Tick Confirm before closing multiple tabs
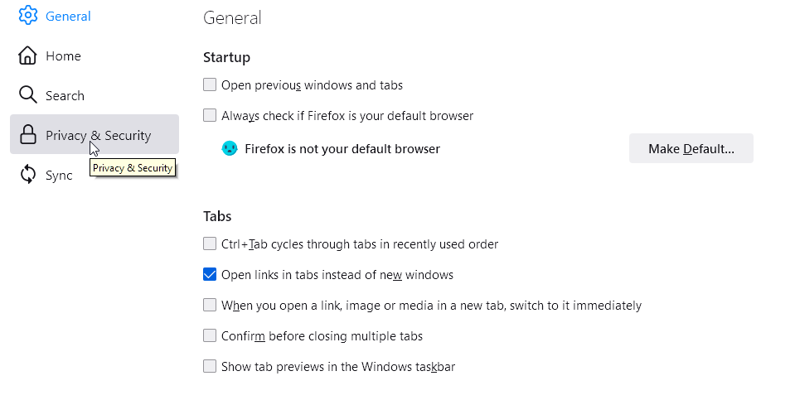Screen dimensions: 795x400 [x=210, y=335]
